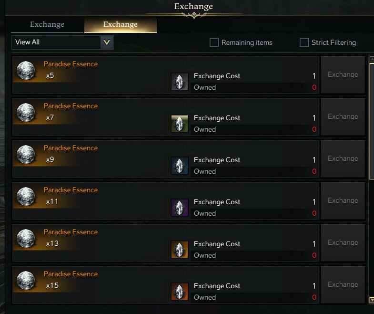Screen dimensions: 374x314
Task: Click the View All dropdown arrow button
Action: (107, 42)
